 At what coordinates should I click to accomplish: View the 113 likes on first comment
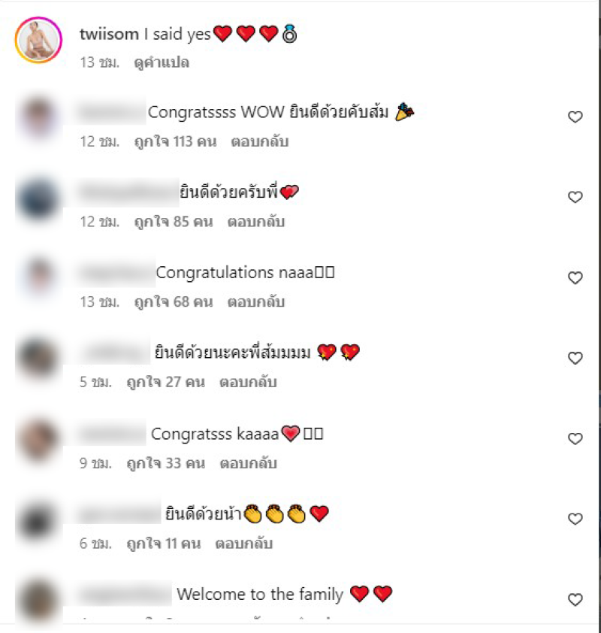[176, 141]
